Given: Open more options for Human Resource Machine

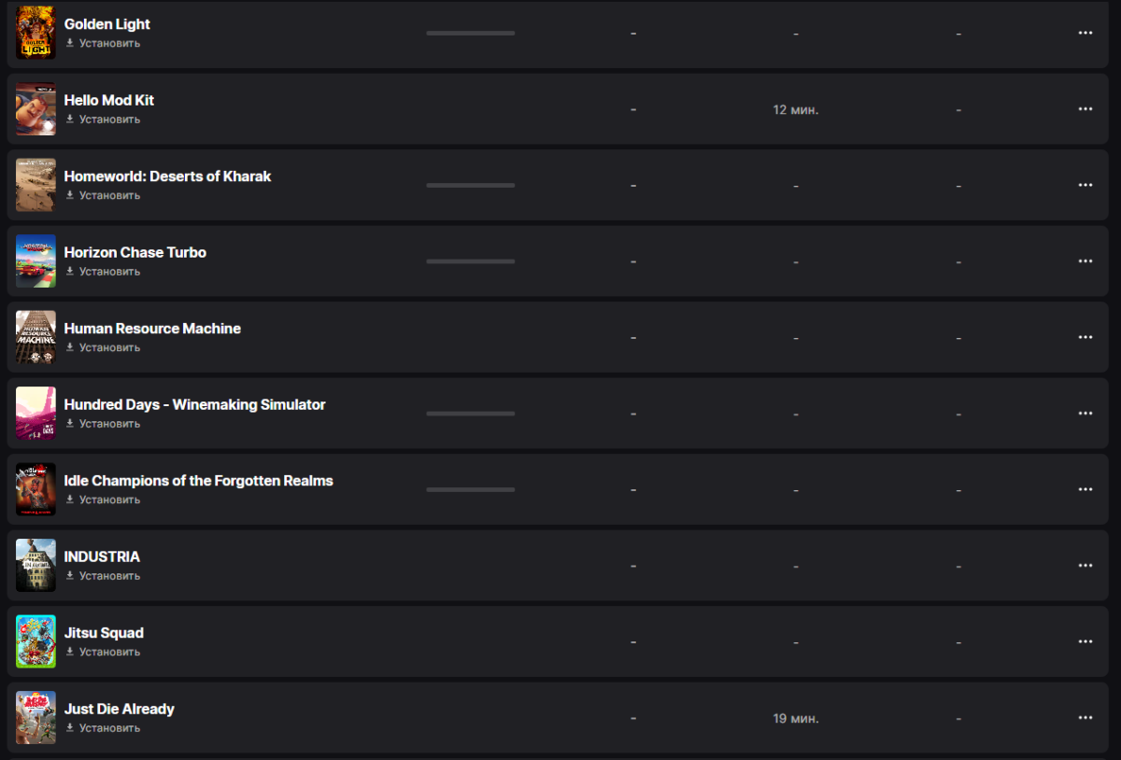Looking at the screenshot, I should [x=1085, y=337].
